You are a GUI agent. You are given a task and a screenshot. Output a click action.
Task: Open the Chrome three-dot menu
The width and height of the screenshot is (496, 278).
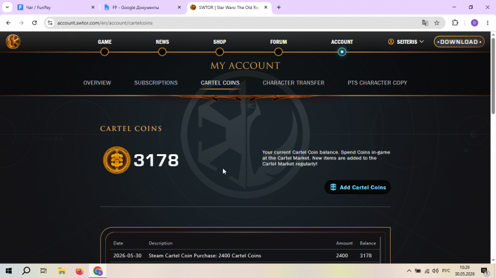point(488,23)
